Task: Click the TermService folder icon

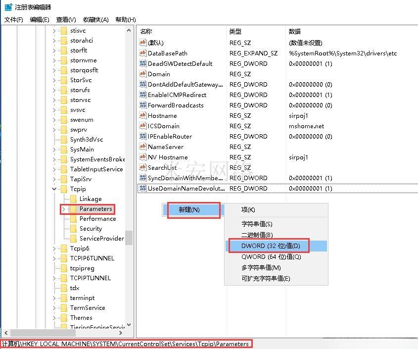Action: tap(64, 307)
